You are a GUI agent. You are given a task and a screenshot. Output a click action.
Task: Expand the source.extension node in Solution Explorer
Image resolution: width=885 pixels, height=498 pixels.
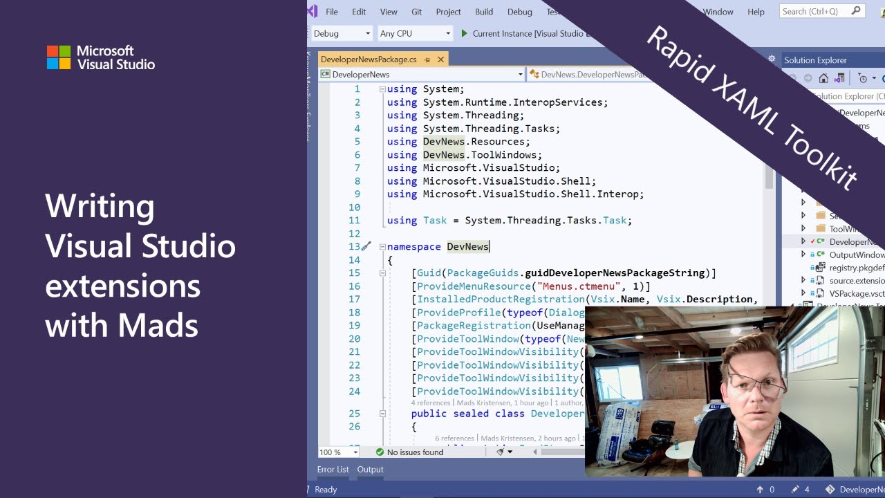click(803, 281)
